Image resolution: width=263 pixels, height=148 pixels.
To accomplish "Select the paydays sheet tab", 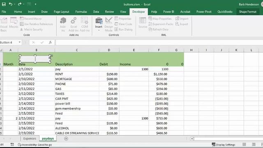I will (48, 139).
